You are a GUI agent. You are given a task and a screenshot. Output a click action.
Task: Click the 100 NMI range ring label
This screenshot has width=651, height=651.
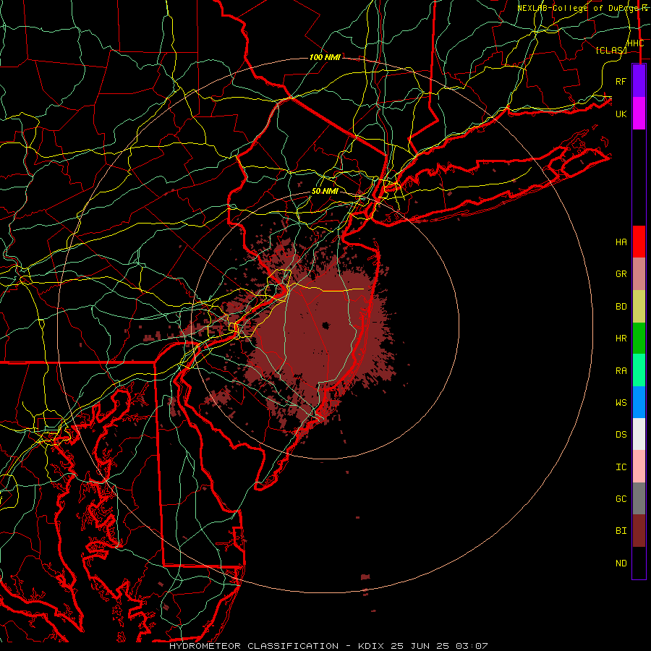coord(325,57)
